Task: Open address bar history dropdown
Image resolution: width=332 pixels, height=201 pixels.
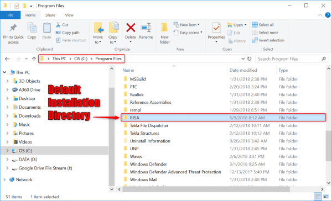Action: pyautogui.click(x=243, y=59)
